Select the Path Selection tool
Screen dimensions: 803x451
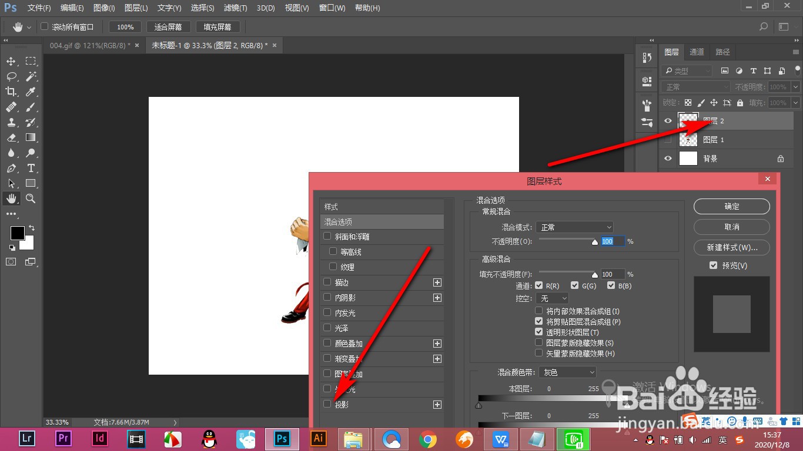[x=11, y=183]
